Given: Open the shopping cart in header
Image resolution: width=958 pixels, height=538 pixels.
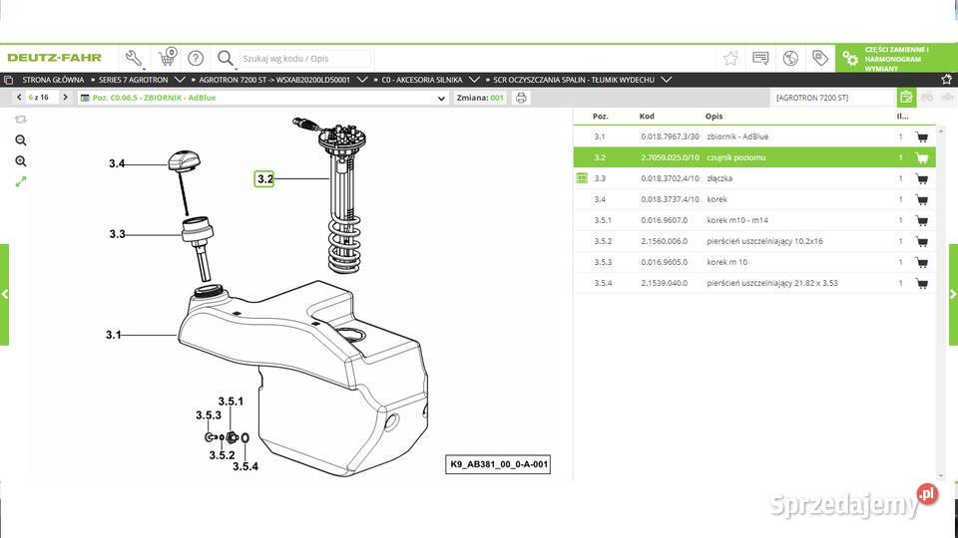Looking at the screenshot, I should pyautogui.click(x=167, y=58).
